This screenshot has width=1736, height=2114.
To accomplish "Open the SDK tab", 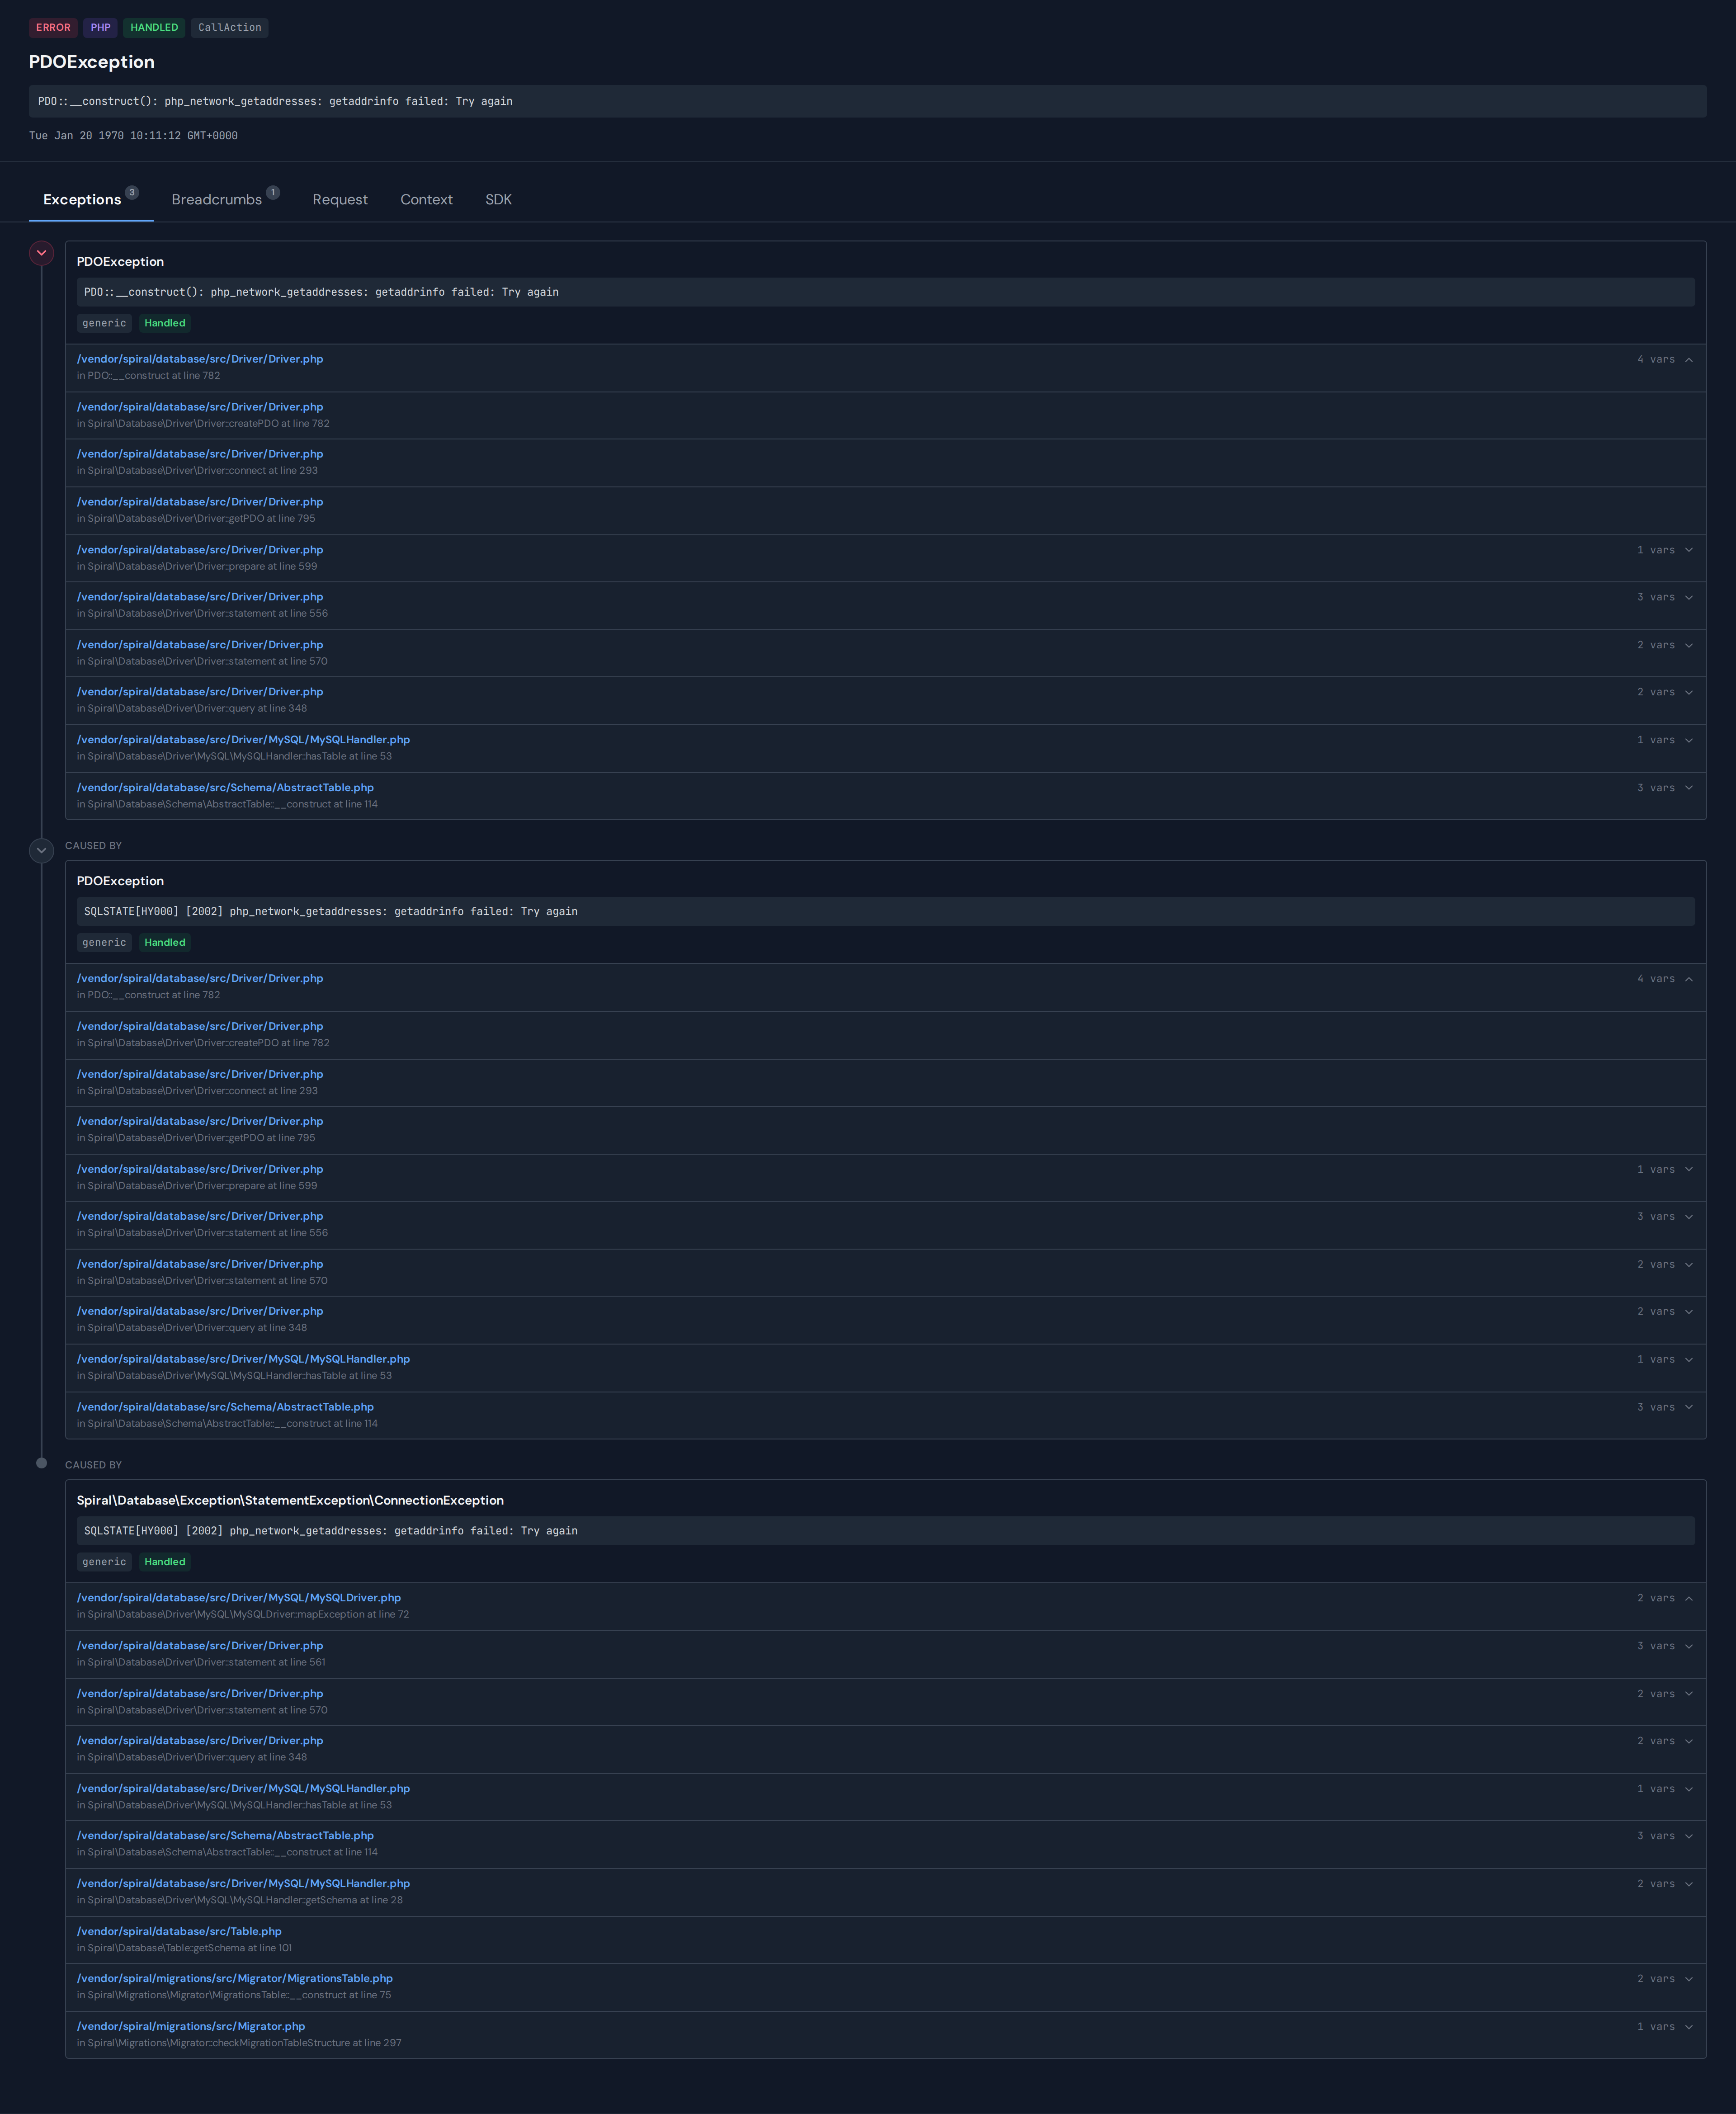I will pyautogui.click(x=498, y=200).
